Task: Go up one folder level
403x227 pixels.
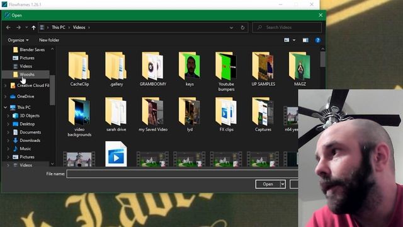Action: tap(33, 27)
